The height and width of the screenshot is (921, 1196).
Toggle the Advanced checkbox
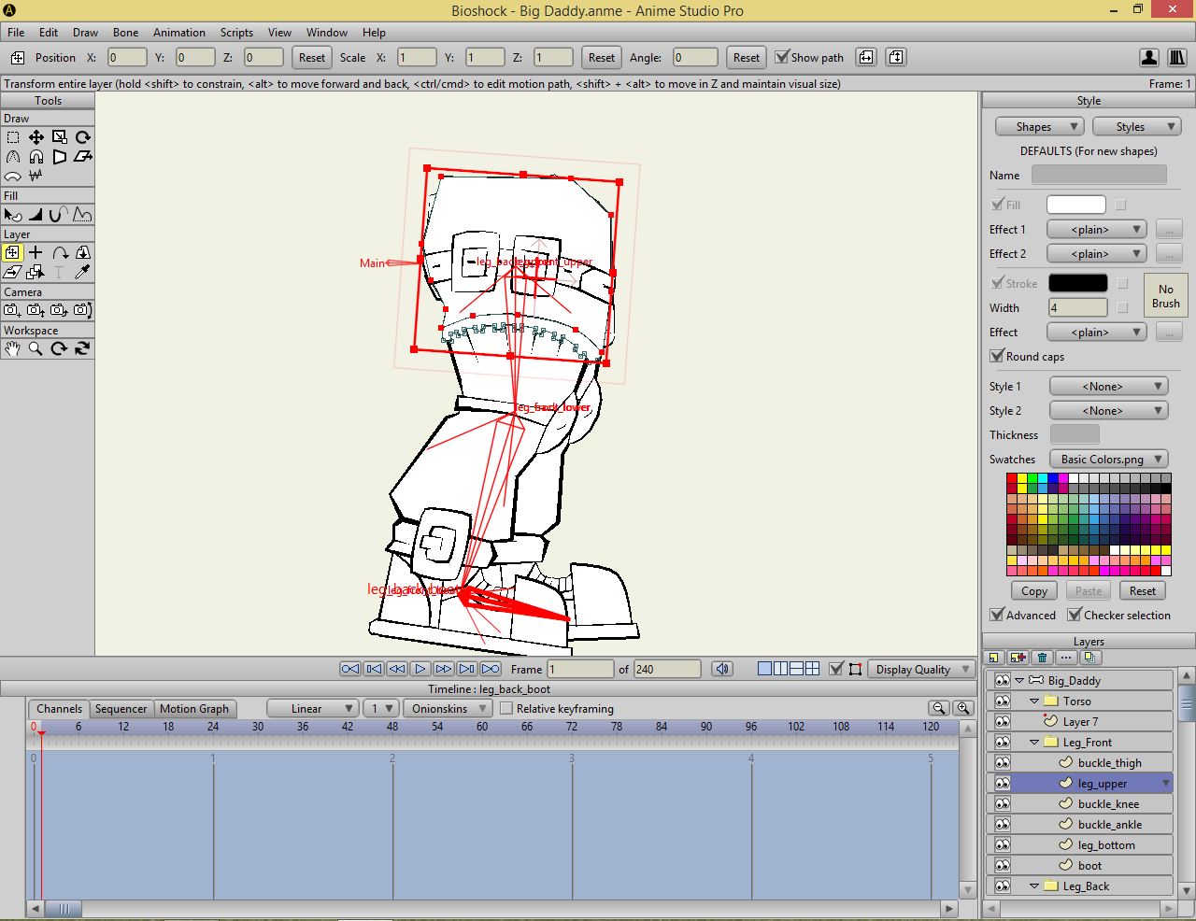(997, 615)
